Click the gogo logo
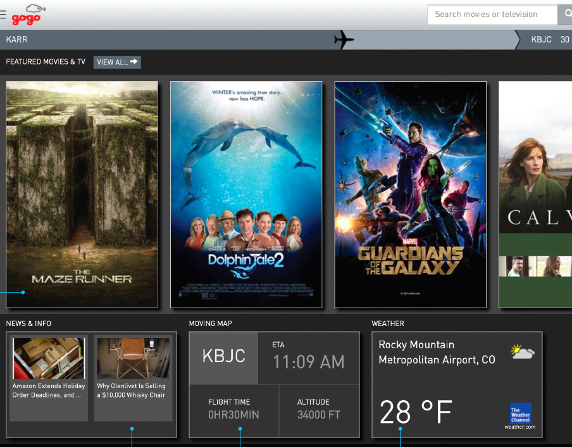The width and height of the screenshot is (572, 447). pos(28,15)
